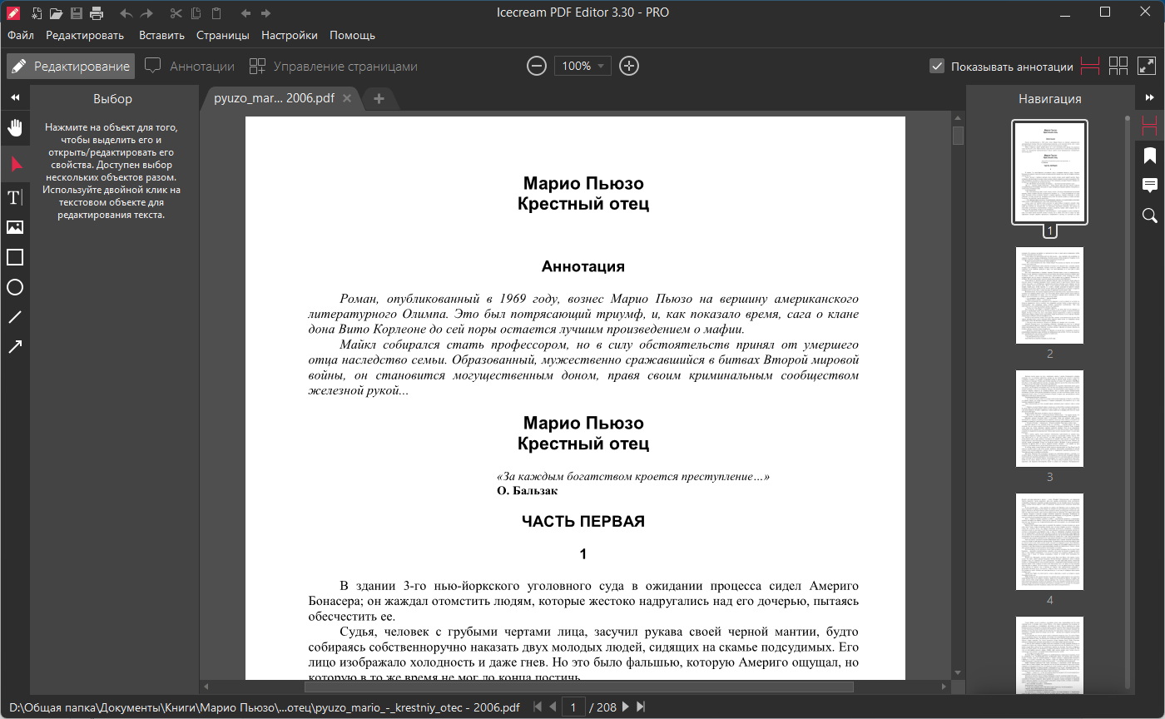
Task: Click the Аннотация heading in the document
Action: [582, 267]
